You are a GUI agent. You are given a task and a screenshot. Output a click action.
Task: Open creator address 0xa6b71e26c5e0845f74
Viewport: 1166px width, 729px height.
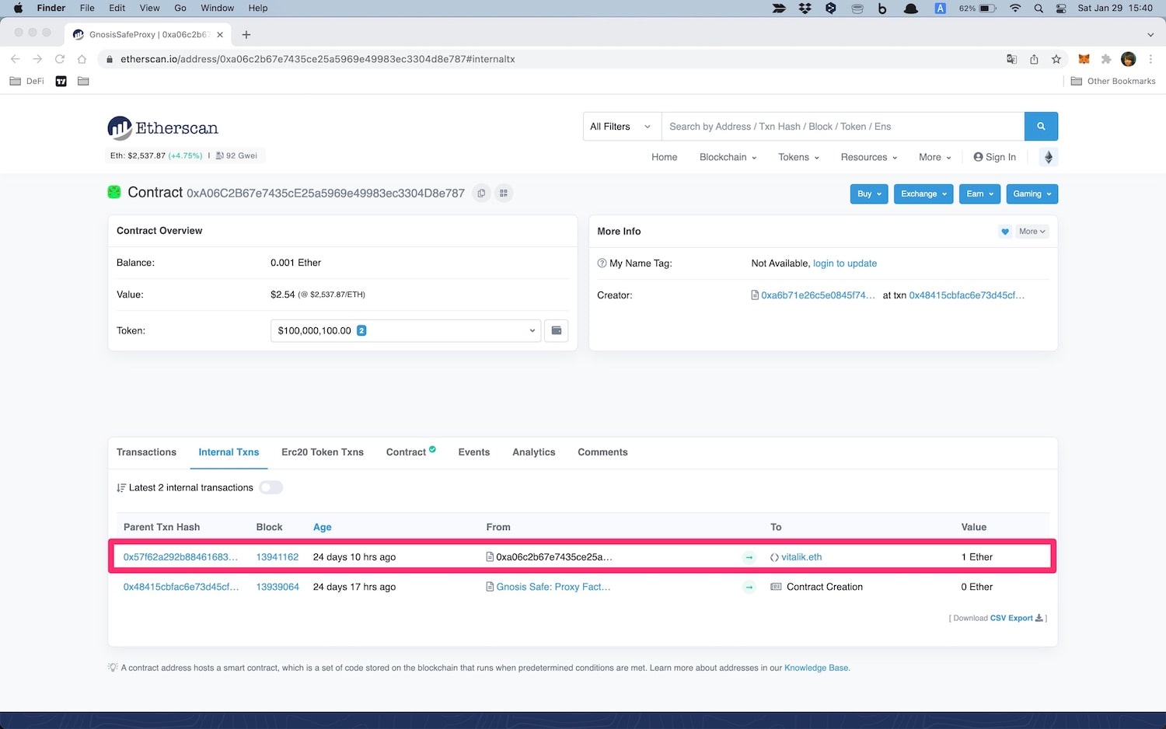coord(818,295)
